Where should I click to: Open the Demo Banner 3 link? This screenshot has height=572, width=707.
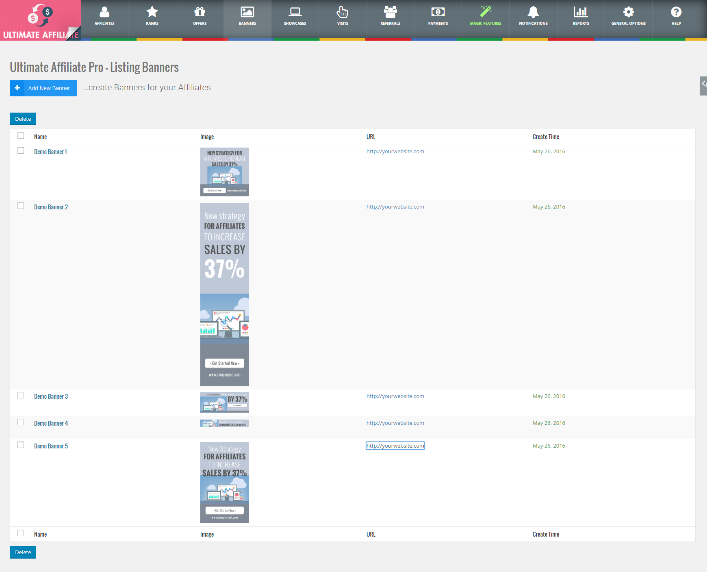click(51, 396)
